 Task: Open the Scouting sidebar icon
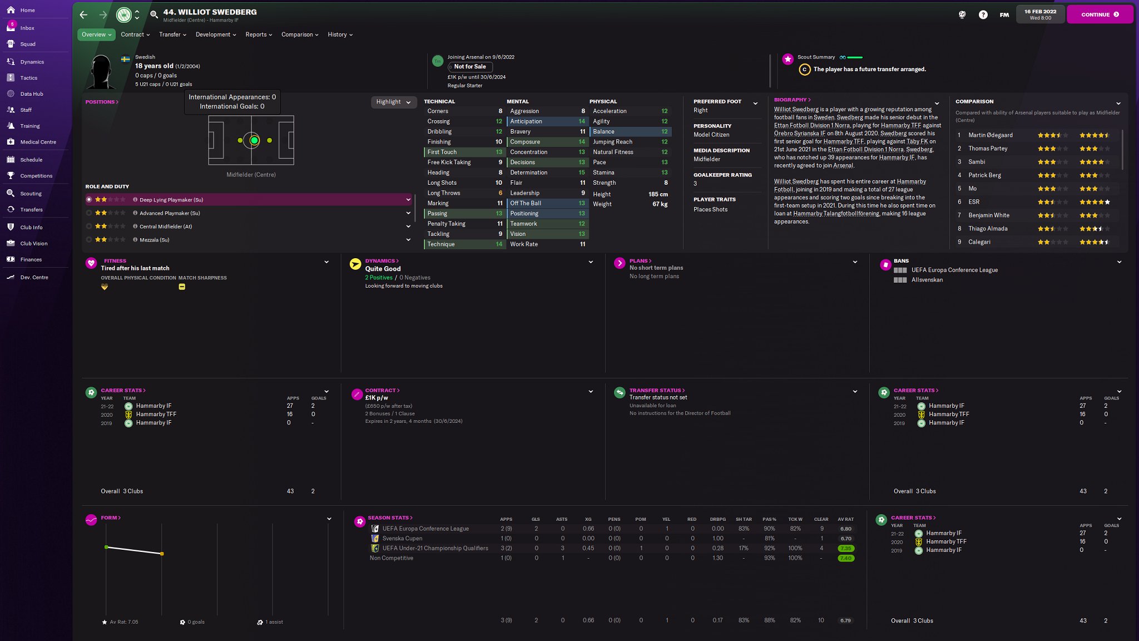pyautogui.click(x=11, y=194)
